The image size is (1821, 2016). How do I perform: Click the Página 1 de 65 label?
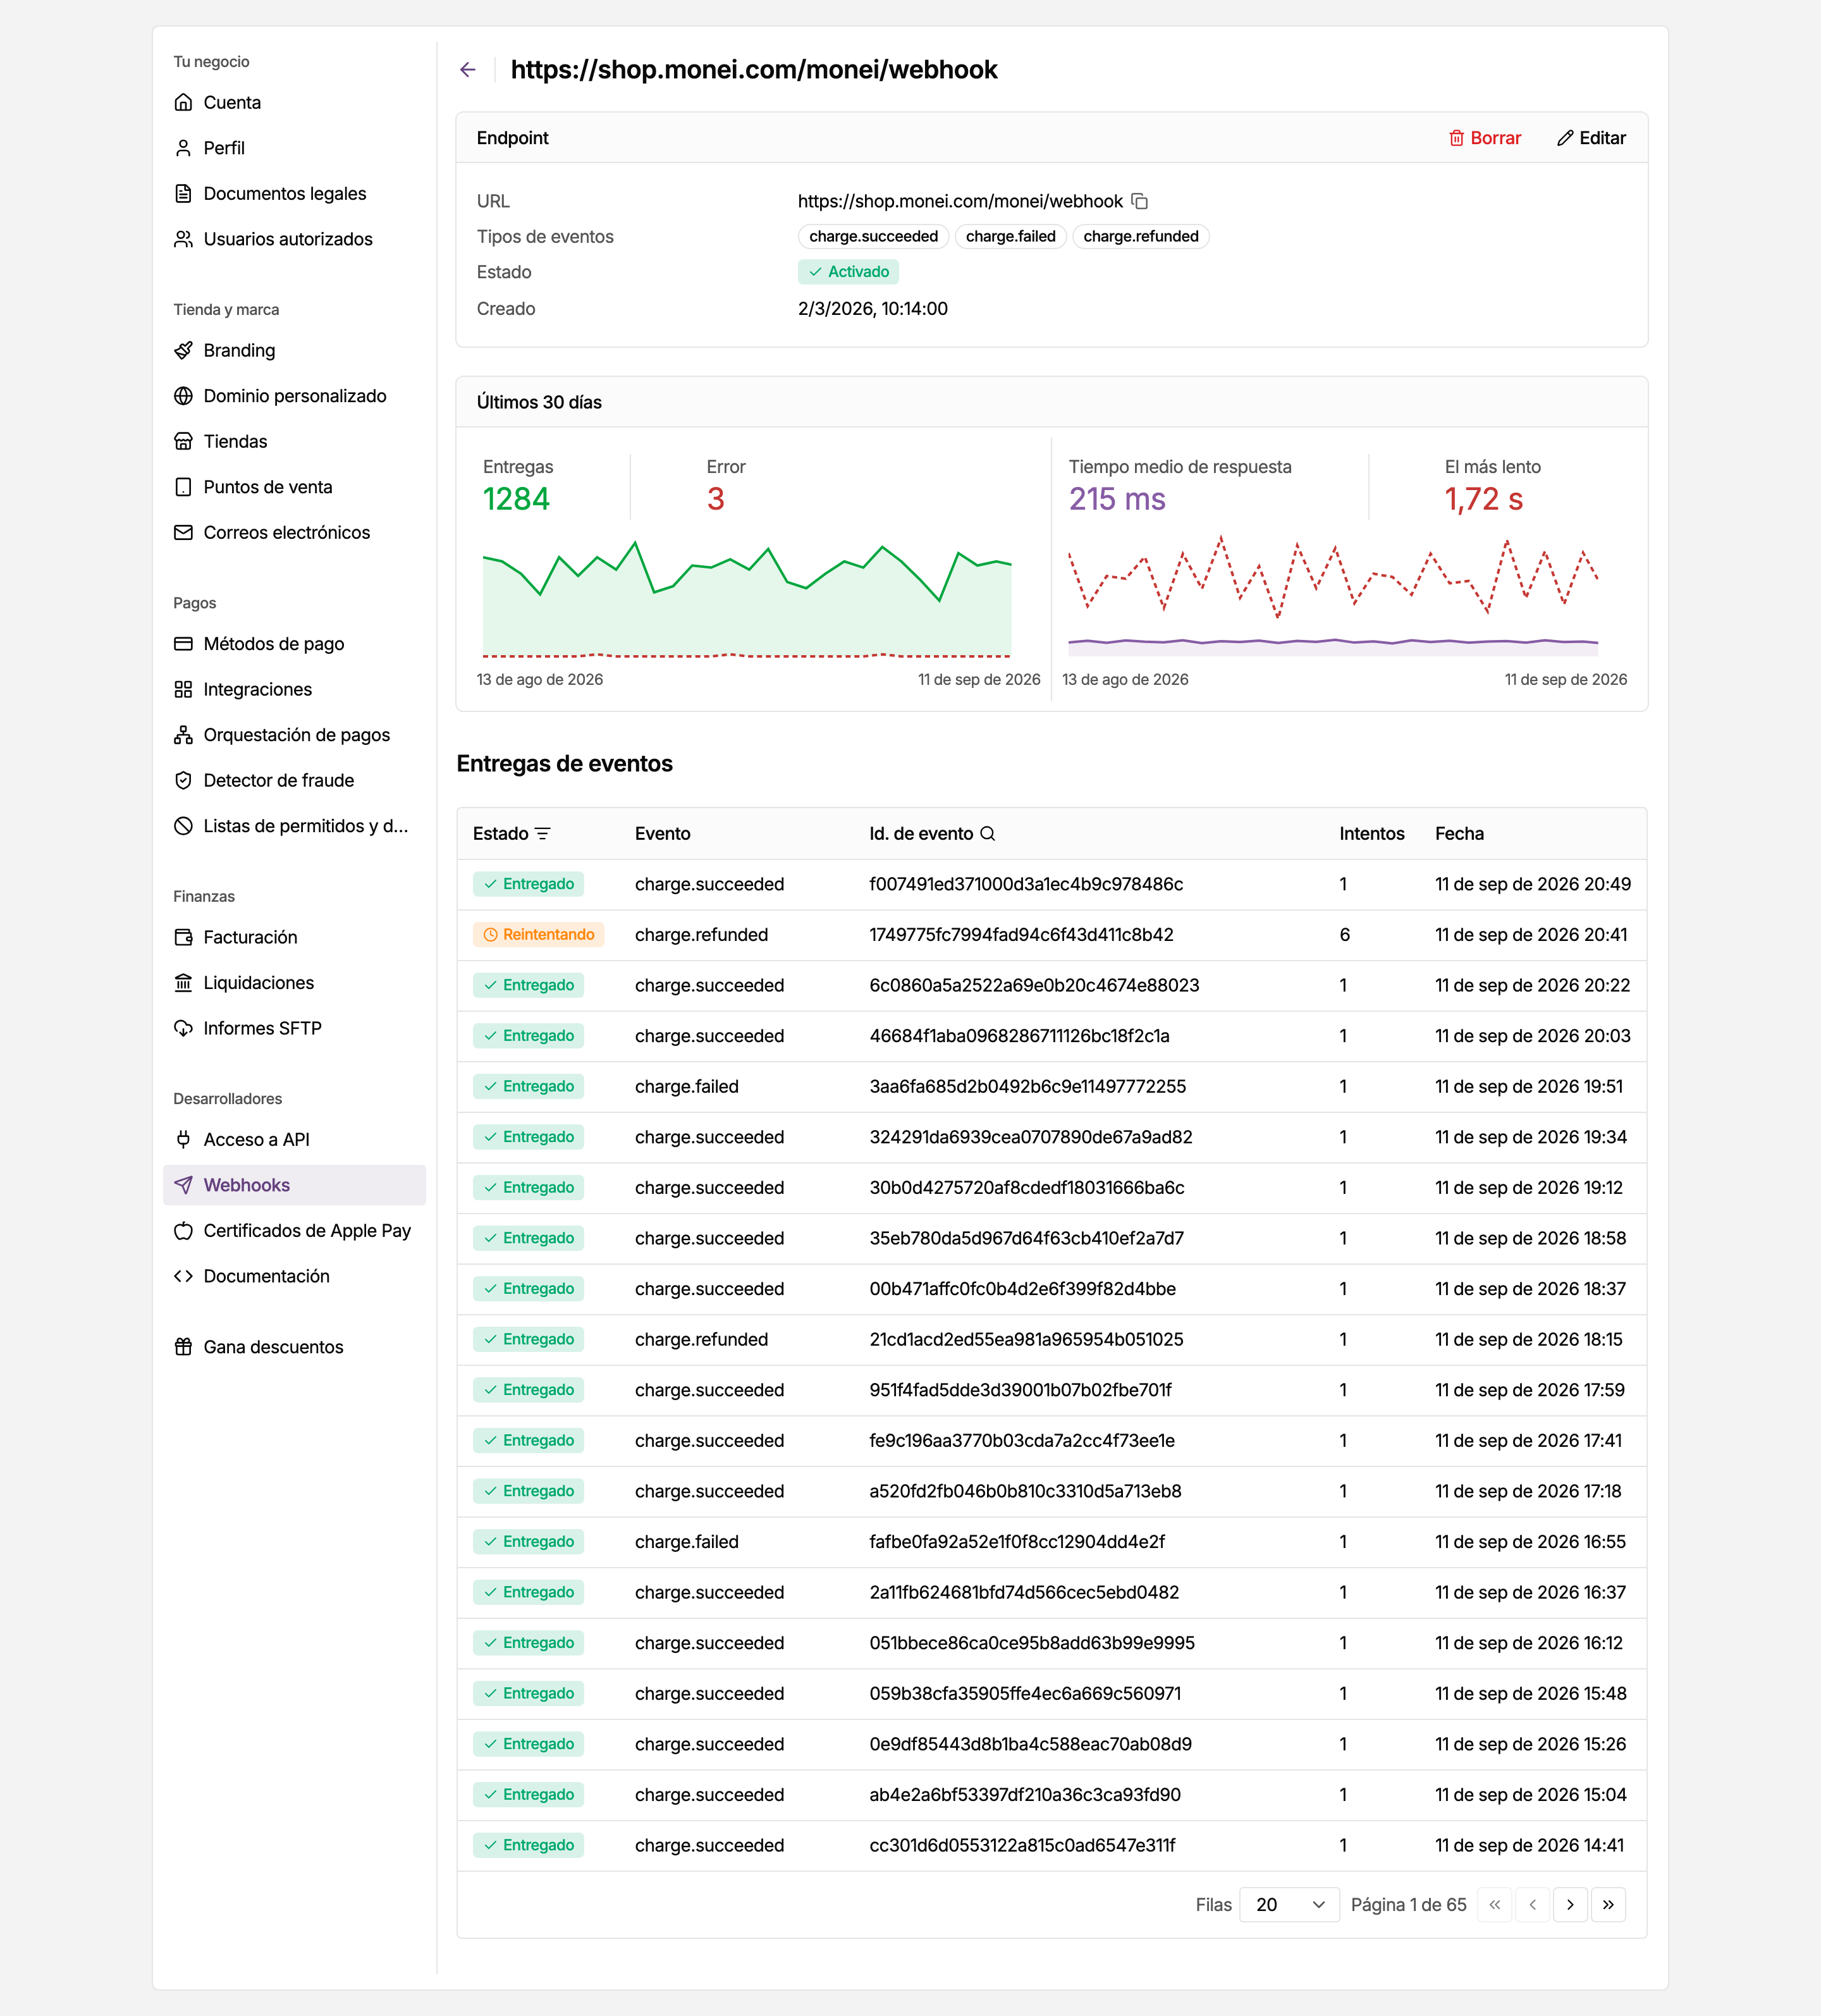[x=1408, y=1905]
